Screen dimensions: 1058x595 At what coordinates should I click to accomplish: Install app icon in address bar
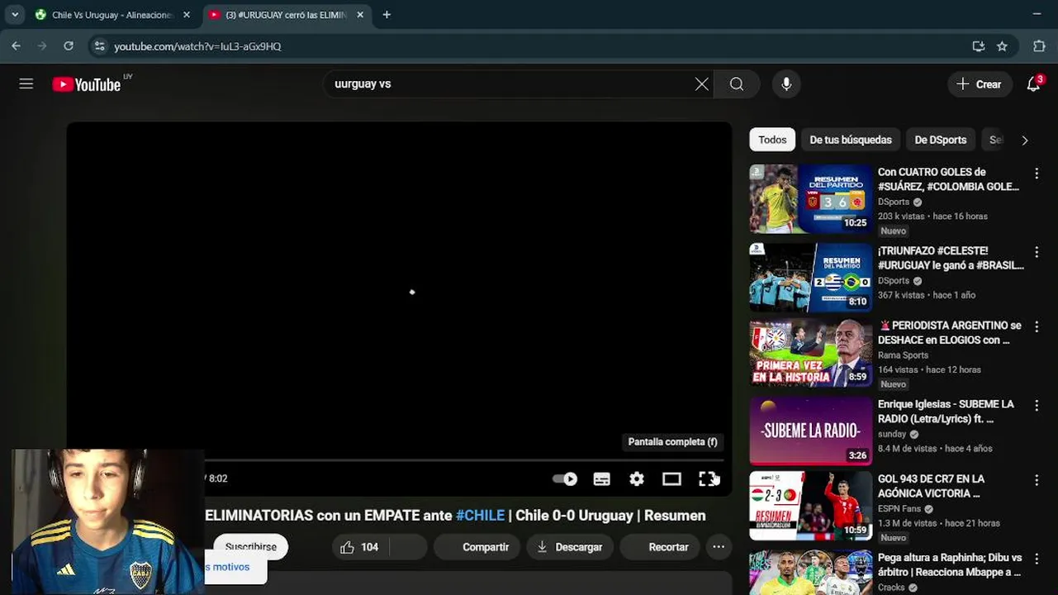pos(979,46)
